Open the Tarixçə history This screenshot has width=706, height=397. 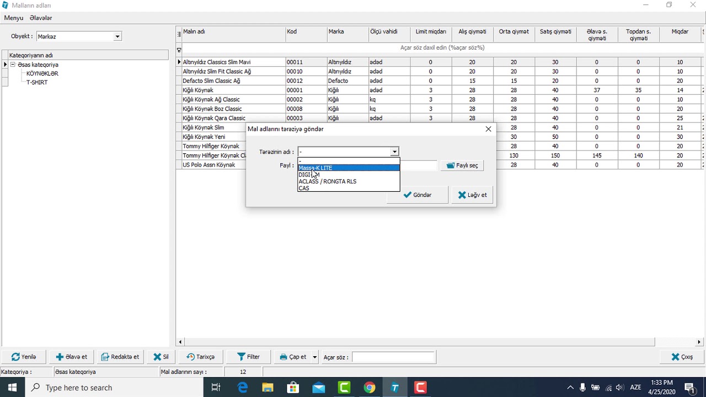click(x=200, y=357)
